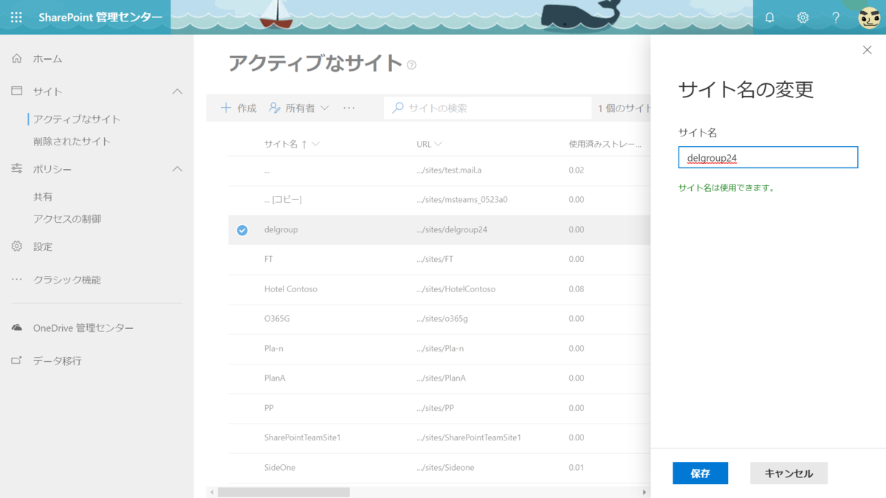Open アクセスの制御 under policies
886x498 pixels.
coord(67,218)
